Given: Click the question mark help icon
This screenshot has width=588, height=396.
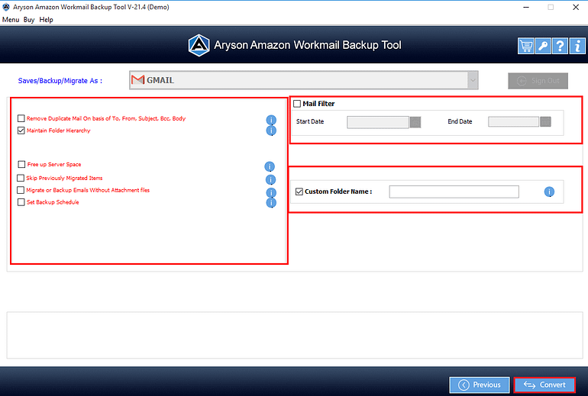Looking at the screenshot, I should click(559, 46).
